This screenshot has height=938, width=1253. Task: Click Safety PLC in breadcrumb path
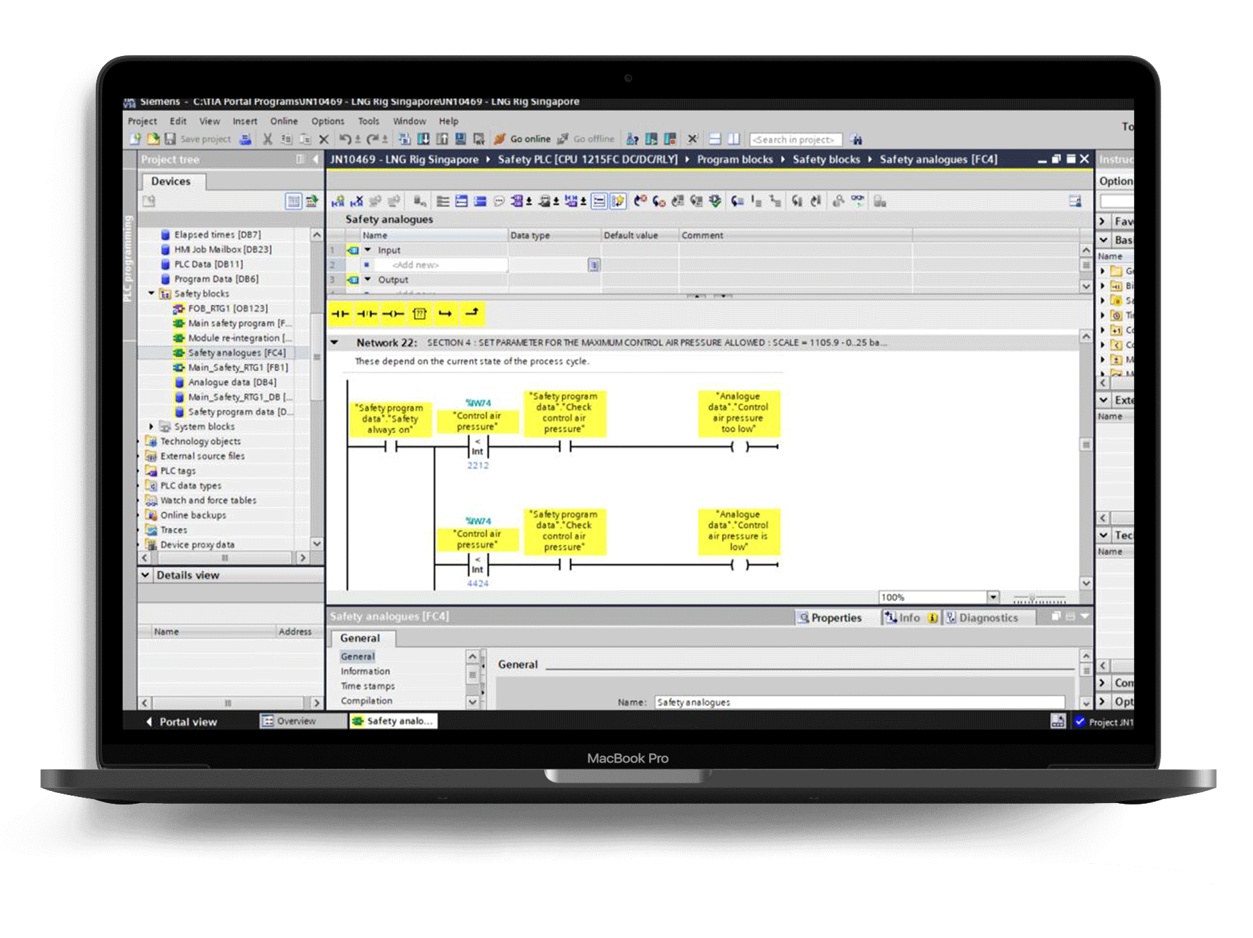pos(587,160)
